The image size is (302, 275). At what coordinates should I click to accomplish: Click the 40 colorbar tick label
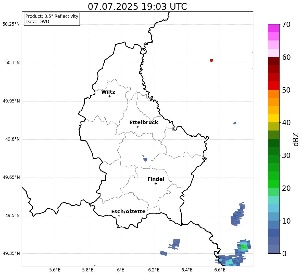[286, 123]
